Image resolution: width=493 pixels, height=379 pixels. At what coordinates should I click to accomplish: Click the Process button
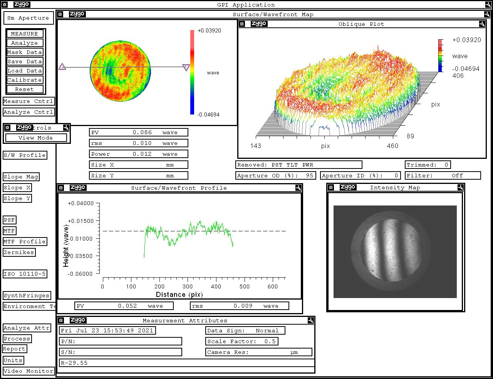point(17,339)
